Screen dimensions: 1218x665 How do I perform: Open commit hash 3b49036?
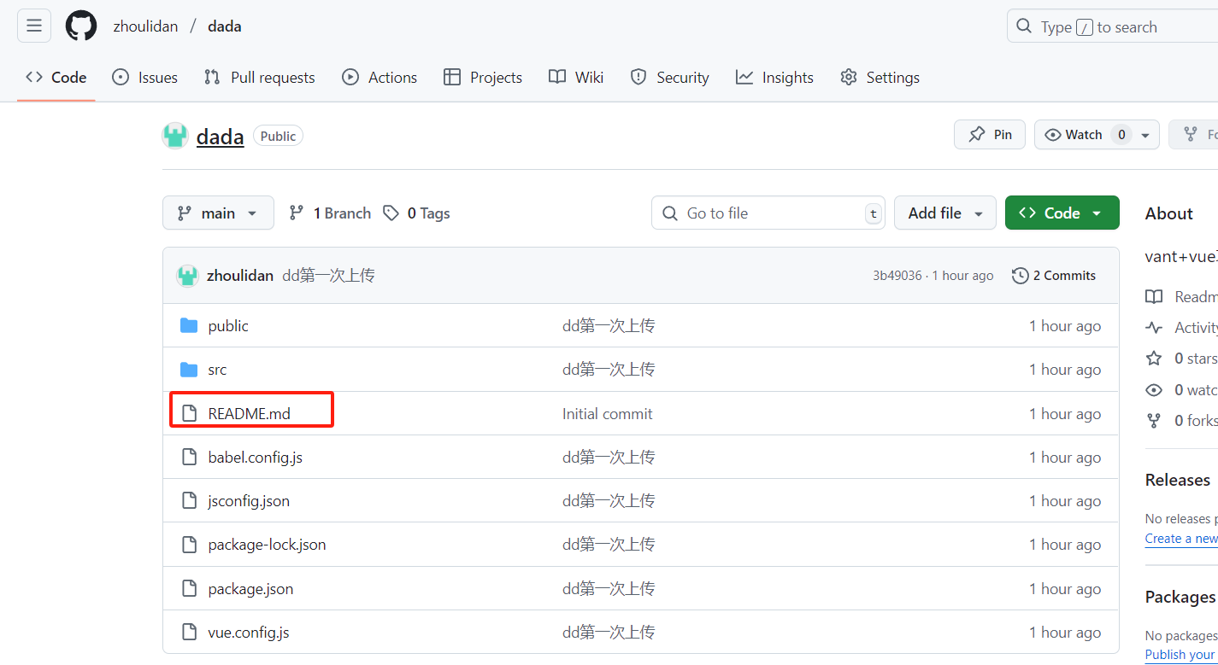click(x=897, y=276)
